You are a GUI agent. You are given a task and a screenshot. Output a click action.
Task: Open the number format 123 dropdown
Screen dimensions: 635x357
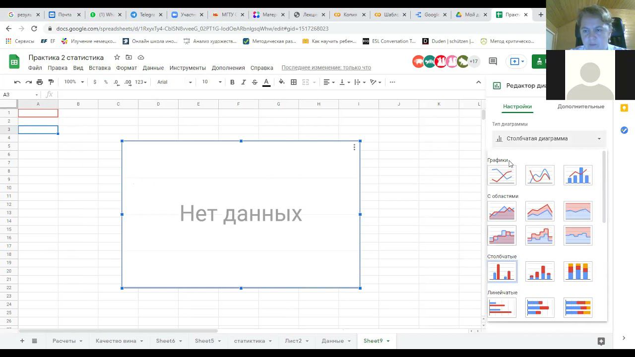[x=141, y=82]
